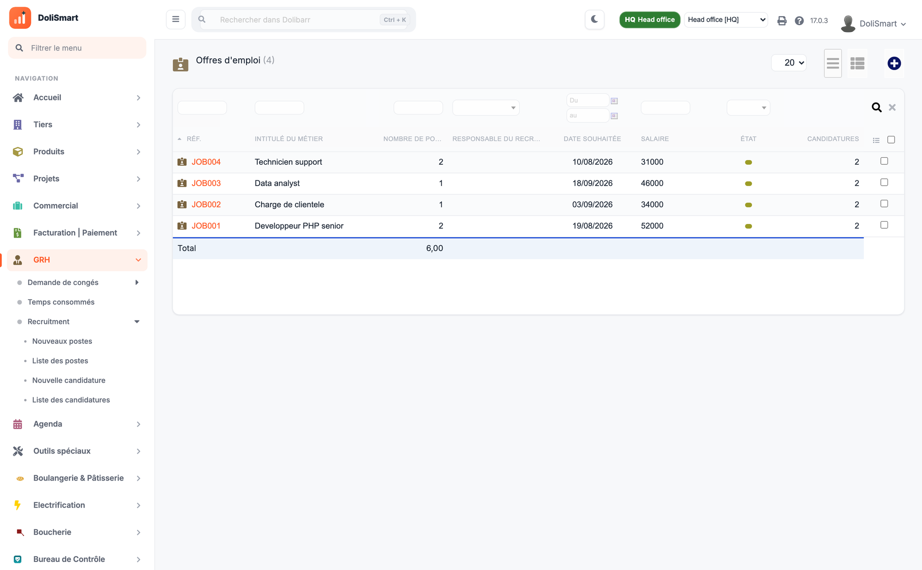Screen dimensions: 922x570
Task: Click the HQ Head office green badge
Action: click(x=650, y=19)
